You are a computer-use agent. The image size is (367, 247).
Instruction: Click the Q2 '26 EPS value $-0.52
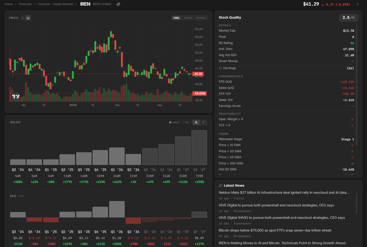pyautogui.click(x=133, y=238)
